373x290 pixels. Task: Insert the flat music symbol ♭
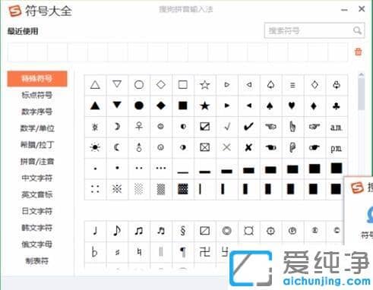tap(94, 252)
